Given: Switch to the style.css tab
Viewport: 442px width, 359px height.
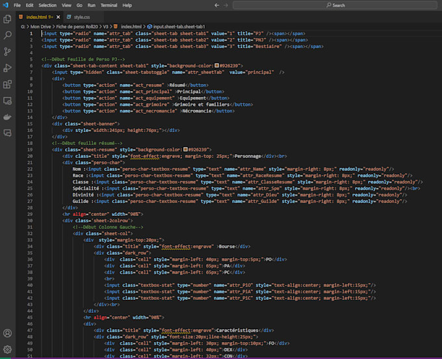Looking at the screenshot, I should tap(82, 16).
